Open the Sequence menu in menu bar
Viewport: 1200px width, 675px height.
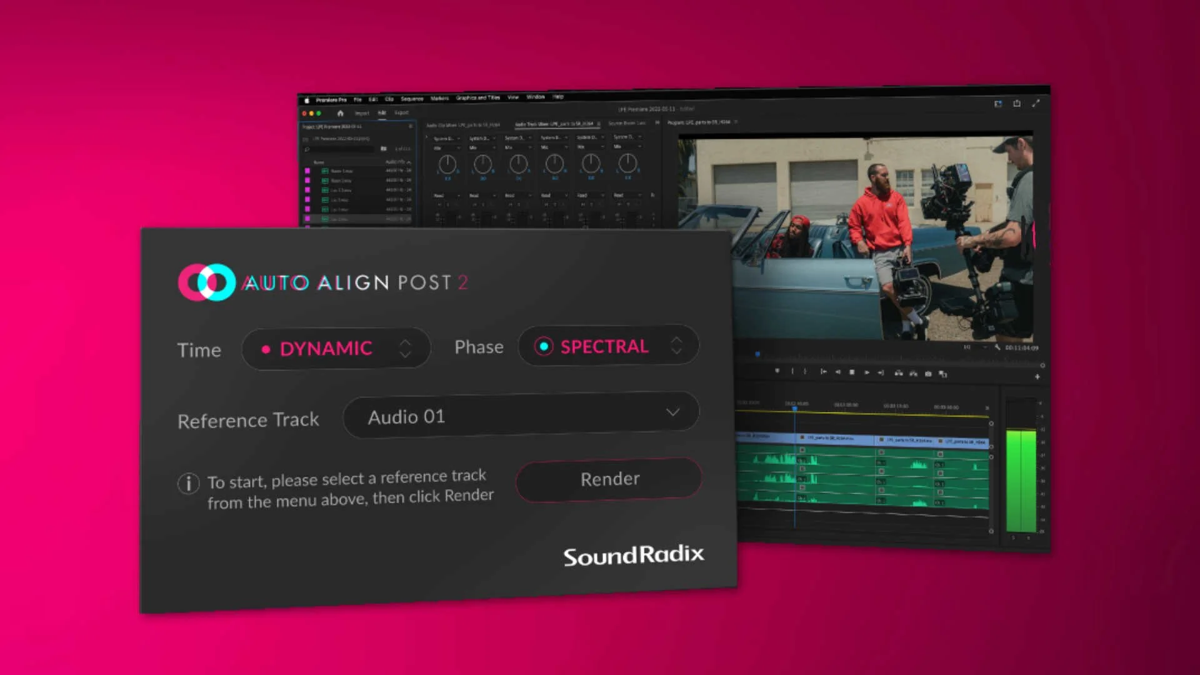click(x=412, y=99)
